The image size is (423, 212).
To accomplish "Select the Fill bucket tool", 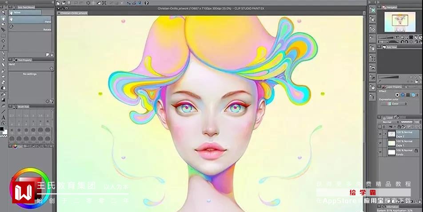I will pyautogui.click(x=3, y=94).
